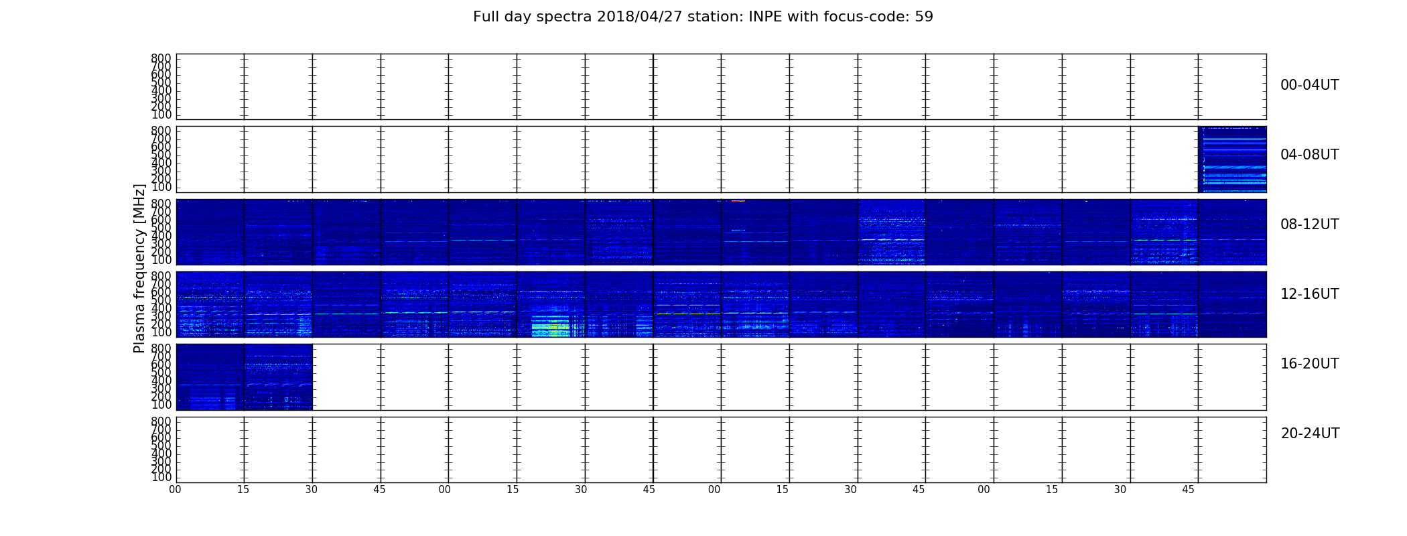
Task: Click the "600" tick of the 20-24UT row
Action: pyautogui.click(x=161, y=437)
